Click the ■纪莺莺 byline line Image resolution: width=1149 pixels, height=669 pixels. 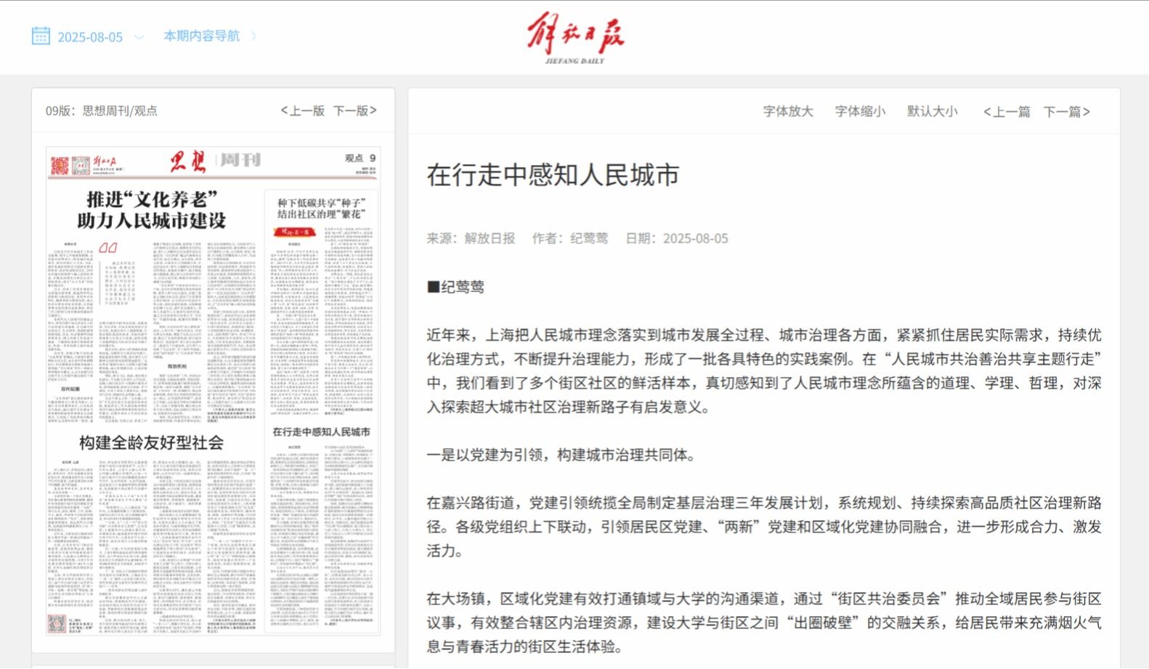coord(455,286)
